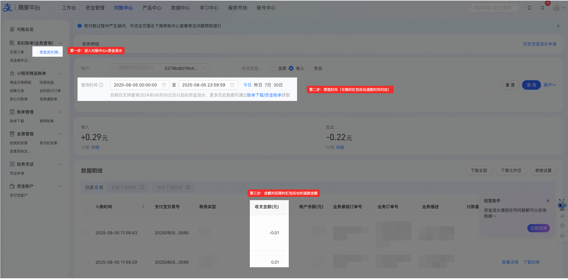Open the 工作台 top menu
The height and width of the screenshot is (280, 568).
point(69,8)
